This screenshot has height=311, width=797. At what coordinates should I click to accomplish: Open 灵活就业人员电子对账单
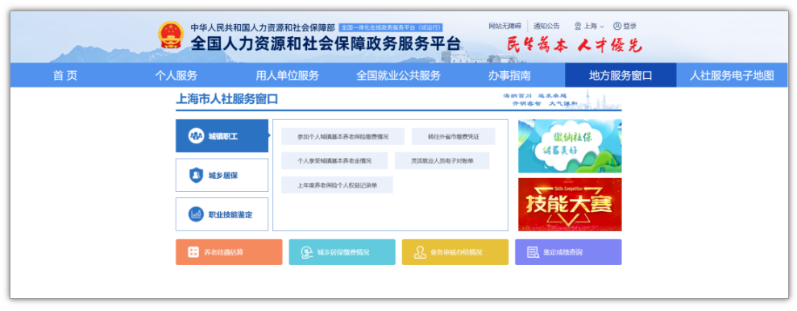coord(442,160)
